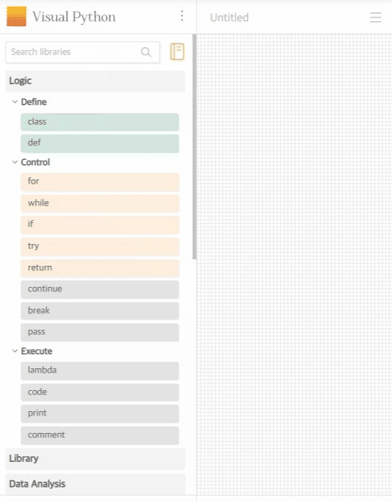Open the three-dot more options menu
Screen dimensions: 392x502
(181, 16)
